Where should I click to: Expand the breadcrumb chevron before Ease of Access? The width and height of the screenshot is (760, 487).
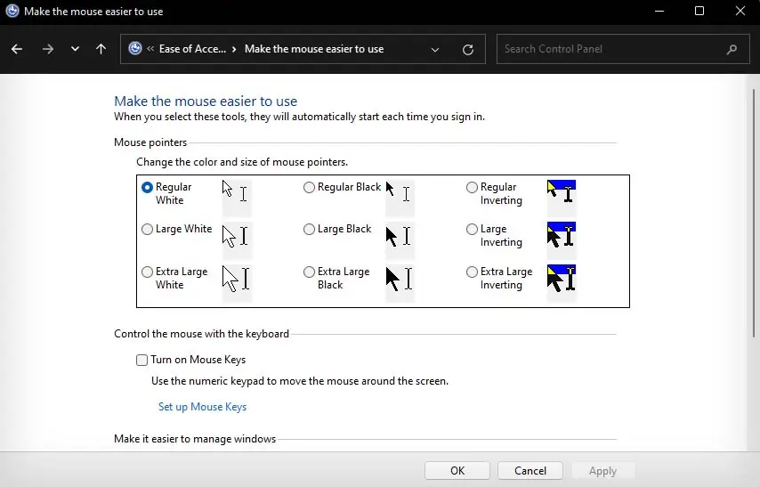150,49
